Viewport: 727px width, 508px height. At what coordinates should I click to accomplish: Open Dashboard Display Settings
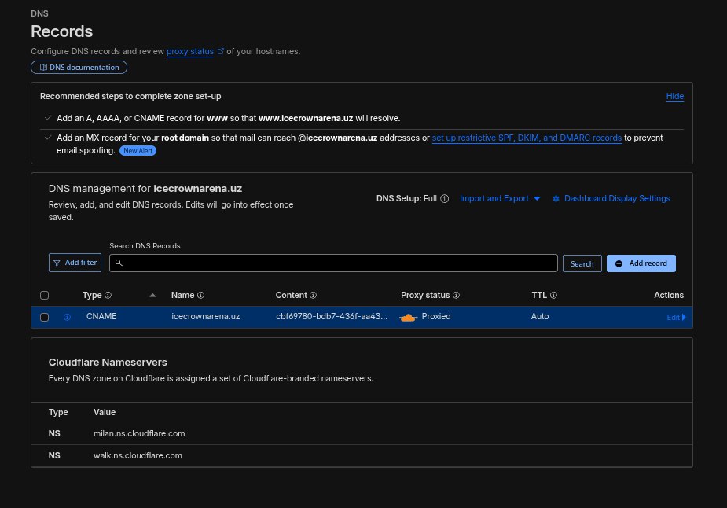[611, 199]
